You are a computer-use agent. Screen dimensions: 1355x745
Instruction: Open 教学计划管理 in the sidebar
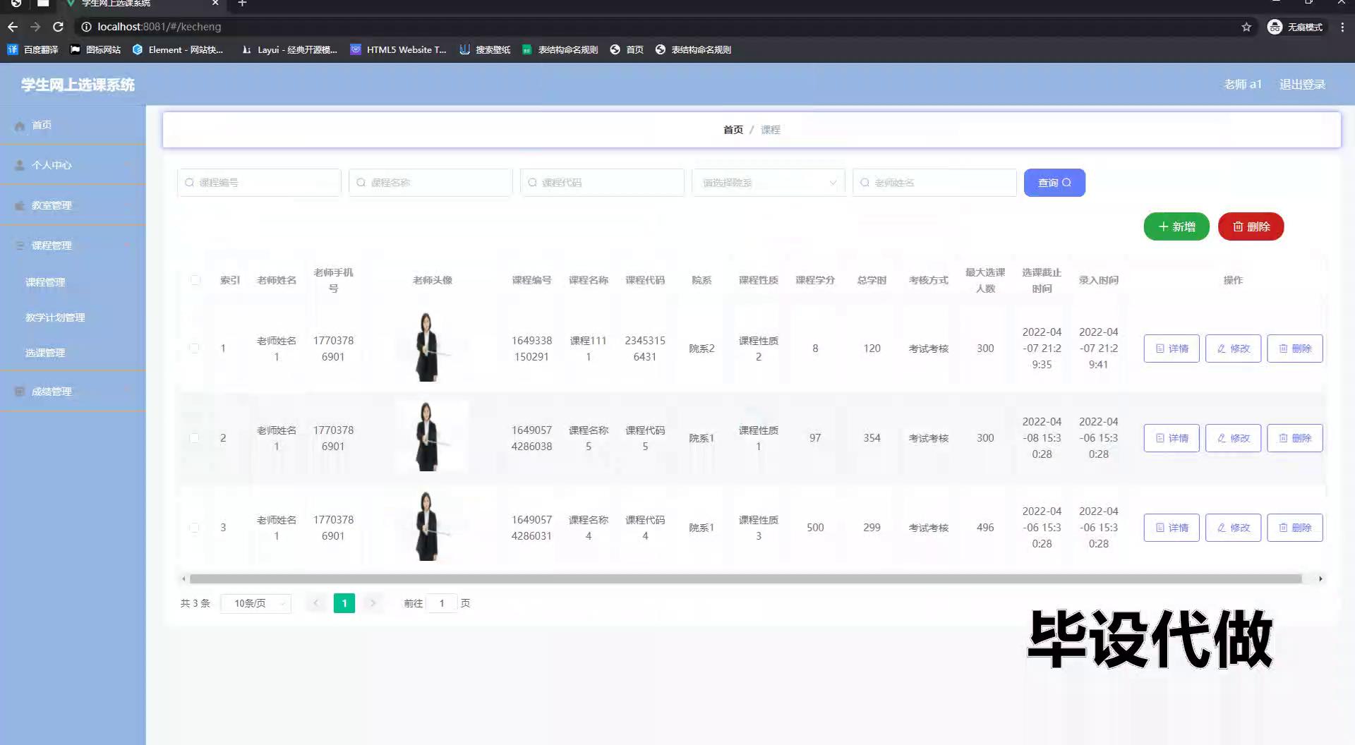coord(55,317)
